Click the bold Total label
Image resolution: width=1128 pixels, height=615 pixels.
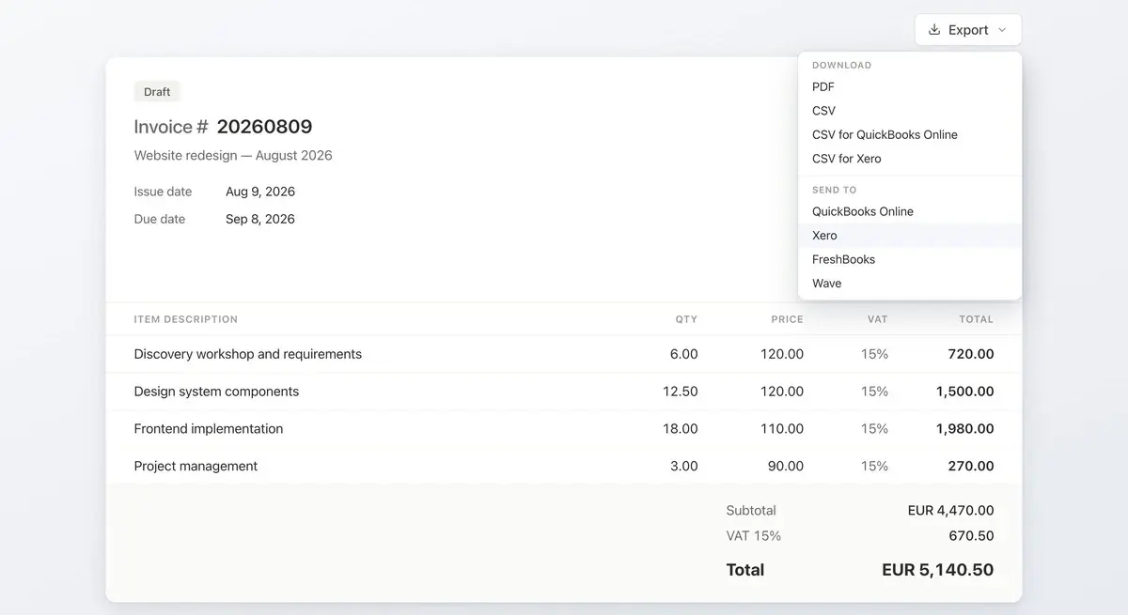pyautogui.click(x=745, y=570)
